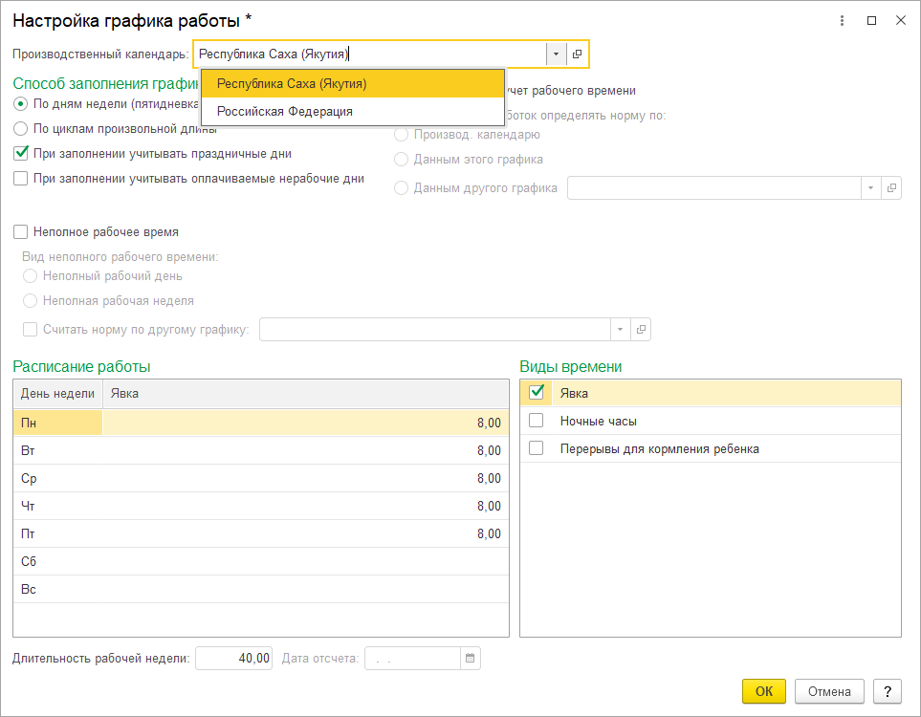Maximize the schedule settings window

point(871,20)
